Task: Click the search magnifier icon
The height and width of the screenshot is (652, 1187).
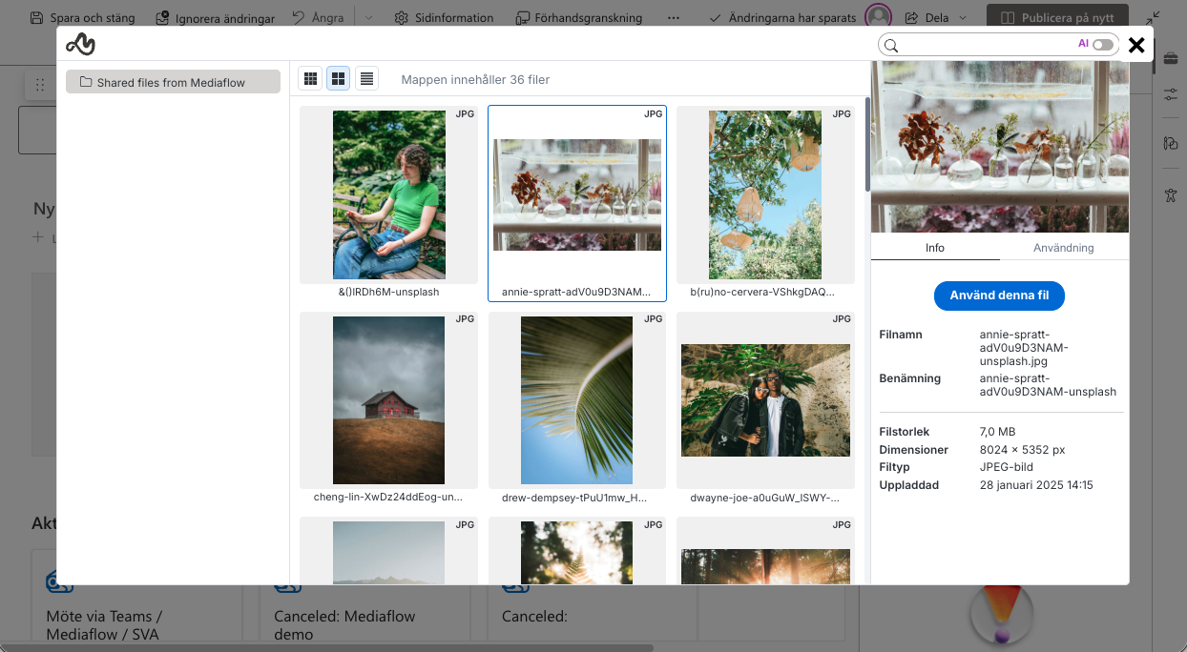Action: click(x=891, y=46)
